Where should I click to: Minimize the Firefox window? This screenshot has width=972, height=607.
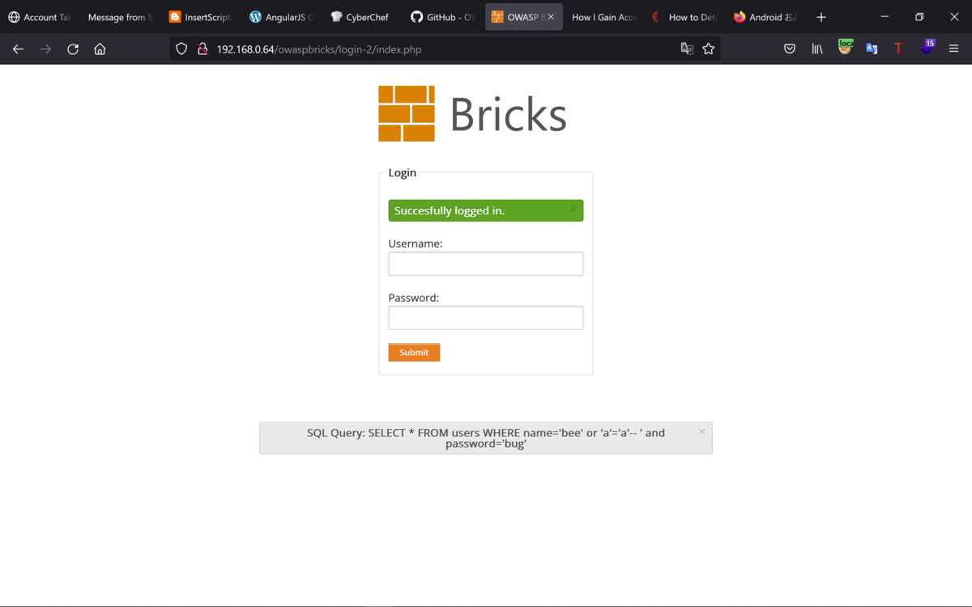885,17
